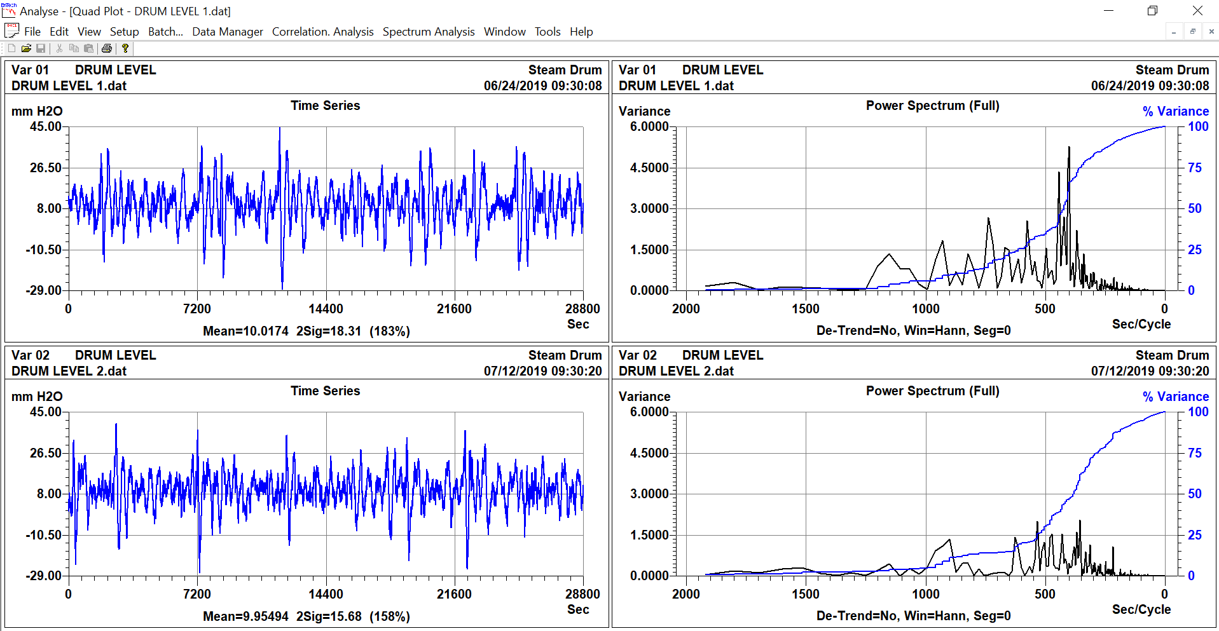Restore the inner Quad Plot document window

pyautogui.click(x=1192, y=31)
